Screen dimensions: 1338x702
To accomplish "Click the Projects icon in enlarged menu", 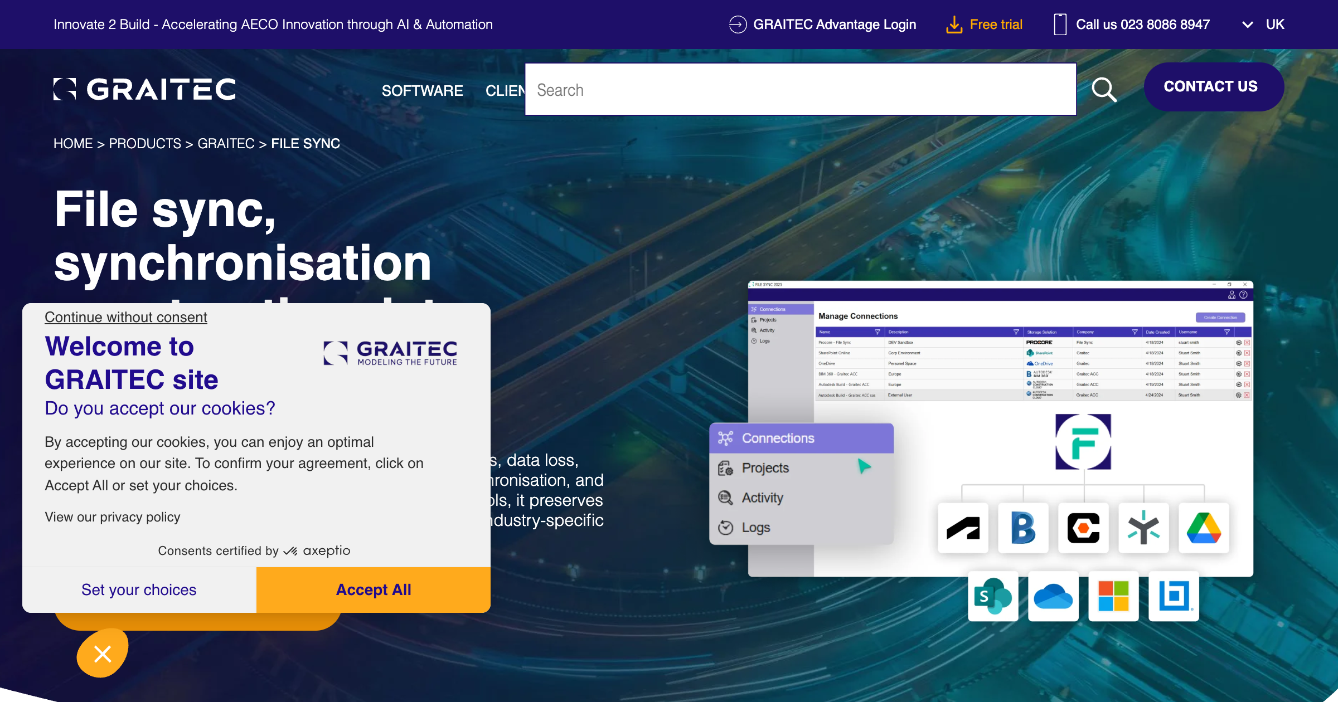I will pos(725,468).
